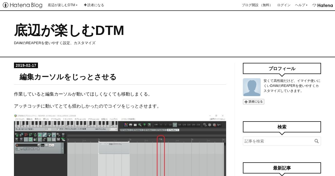Click the clock envelope icon in right toolbar

click(x=205, y=125)
